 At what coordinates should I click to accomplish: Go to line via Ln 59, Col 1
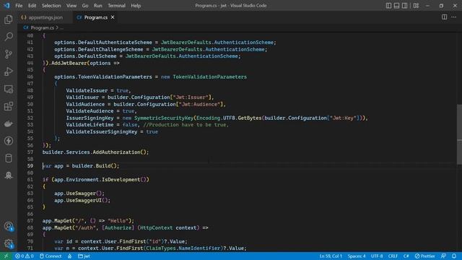(331, 256)
